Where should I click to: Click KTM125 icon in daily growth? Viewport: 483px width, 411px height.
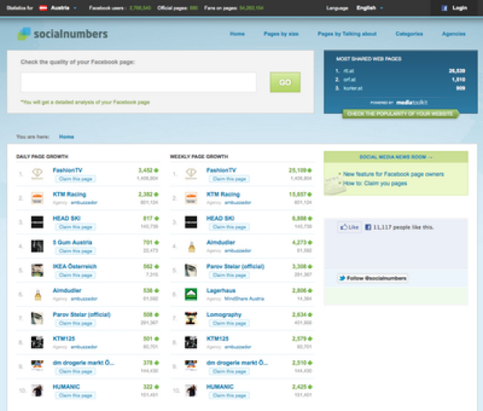pos(38,343)
